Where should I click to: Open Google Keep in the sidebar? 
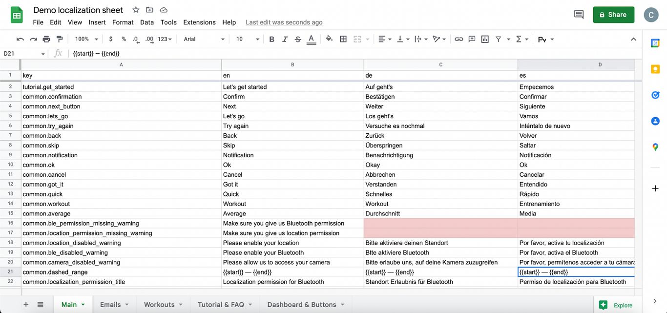[x=655, y=69]
